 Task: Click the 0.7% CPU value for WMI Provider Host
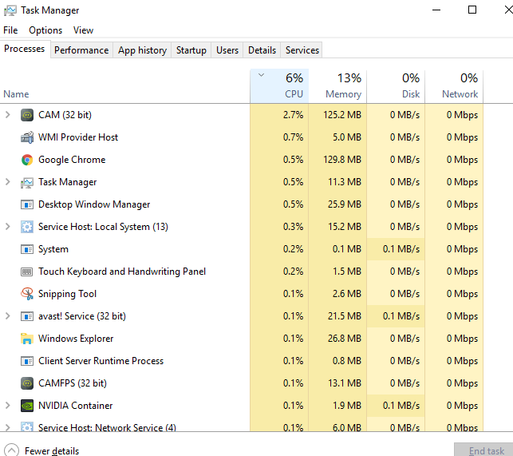(x=293, y=137)
